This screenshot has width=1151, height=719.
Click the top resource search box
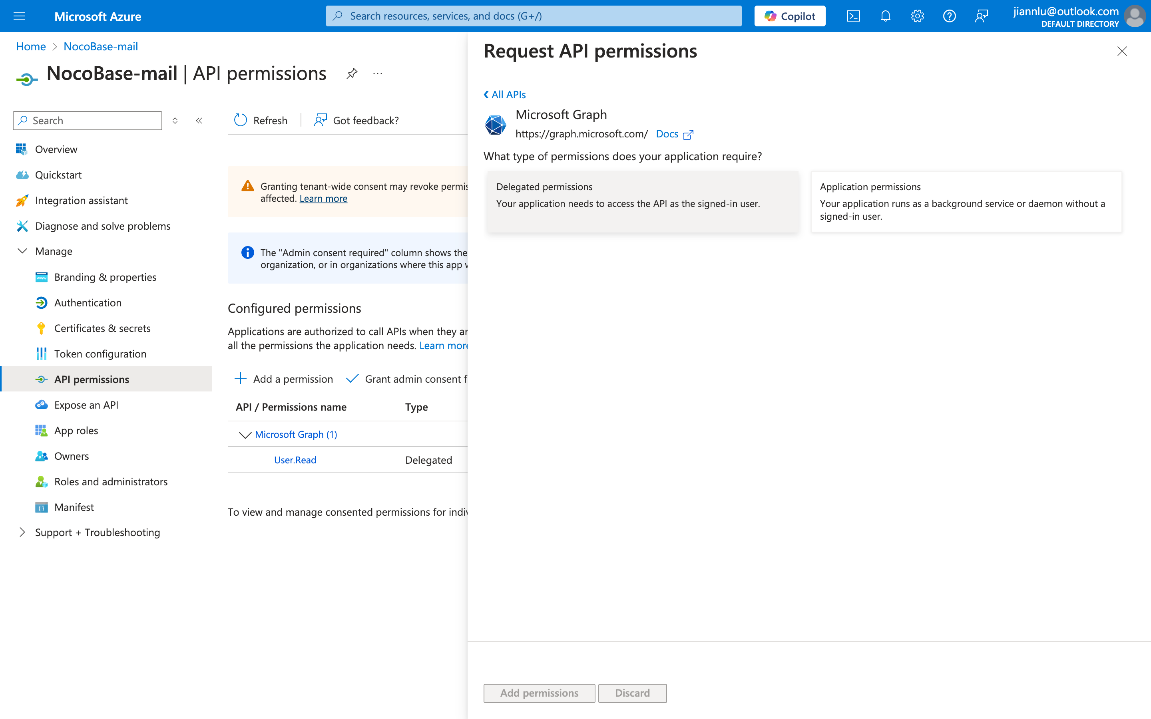pyautogui.click(x=533, y=16)
